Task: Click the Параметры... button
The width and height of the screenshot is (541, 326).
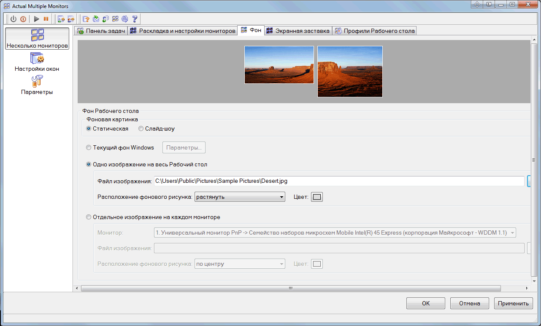Action: point(184,148)
